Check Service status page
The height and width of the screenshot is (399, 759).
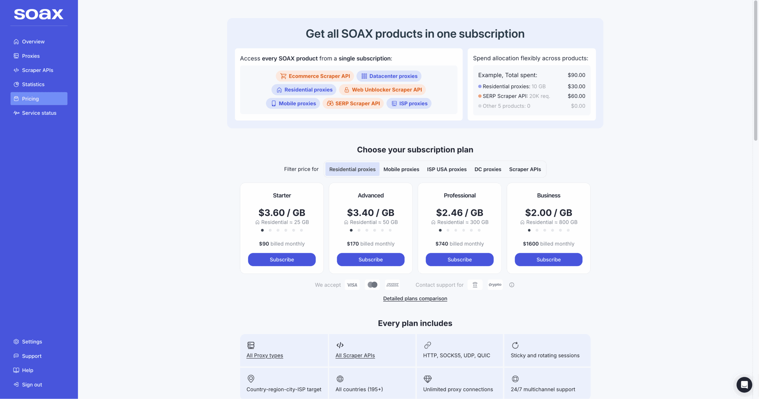coord(39,113)
